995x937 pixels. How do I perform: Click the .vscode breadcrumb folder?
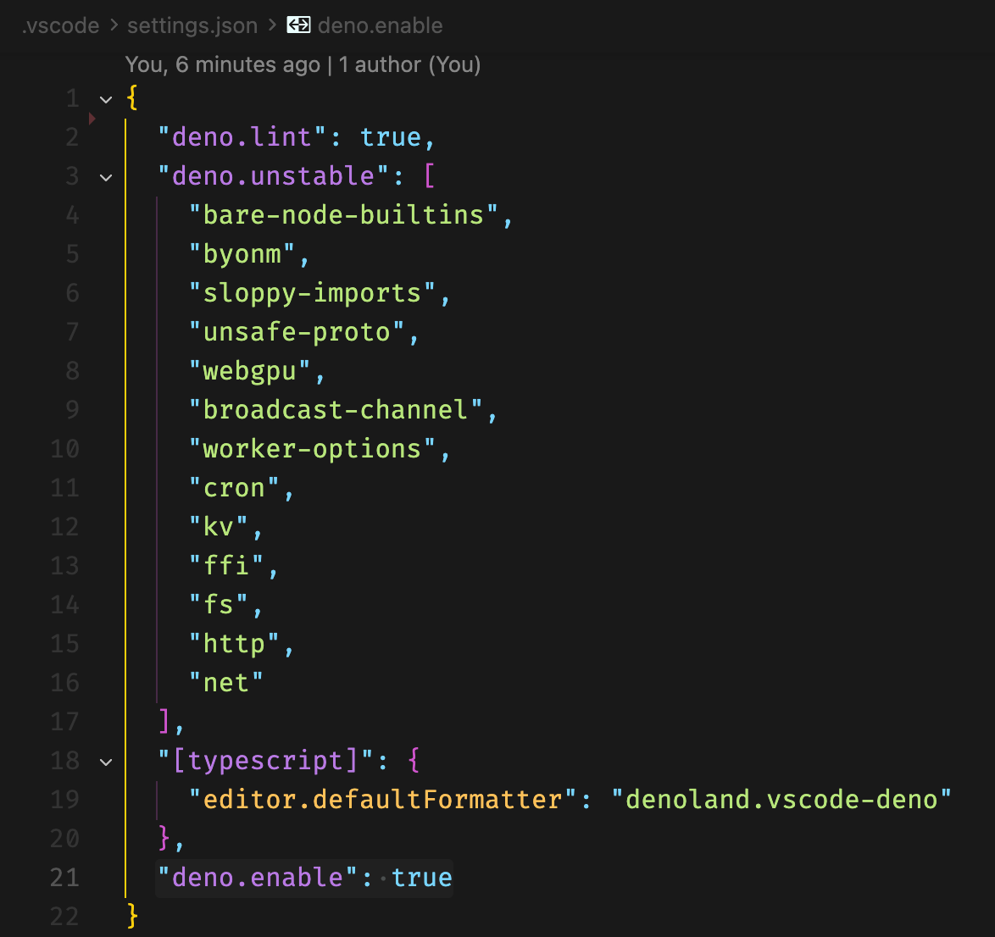[61, 26]
